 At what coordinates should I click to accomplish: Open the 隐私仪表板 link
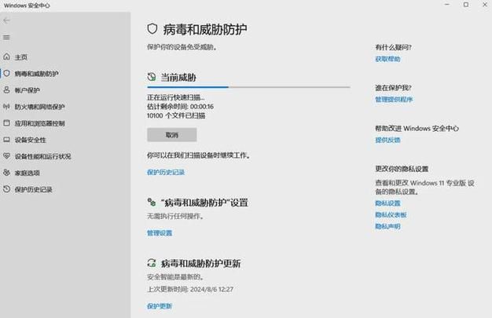click(x=391, y=215)
